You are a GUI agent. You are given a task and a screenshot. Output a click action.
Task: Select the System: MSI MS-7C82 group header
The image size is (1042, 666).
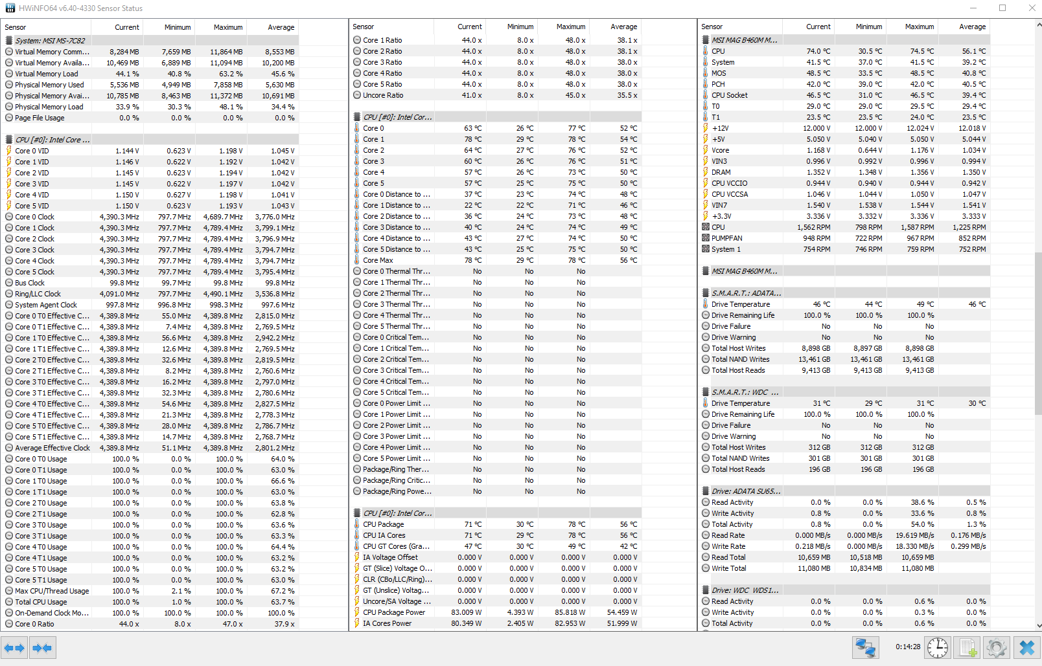tap(50, 41)
